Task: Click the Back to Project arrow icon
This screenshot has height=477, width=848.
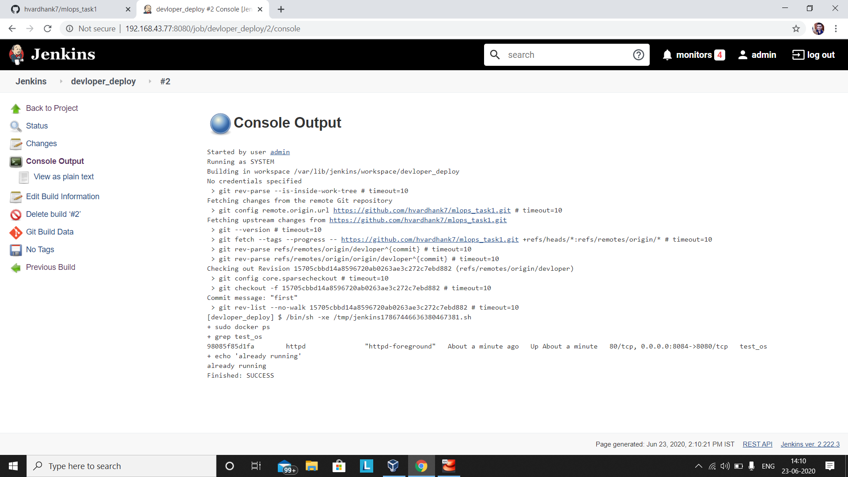Action: (16, 109)
